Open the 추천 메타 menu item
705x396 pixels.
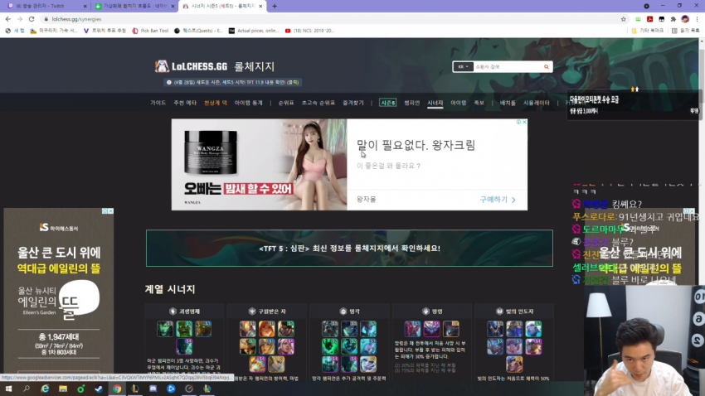[x=185, y=103]
